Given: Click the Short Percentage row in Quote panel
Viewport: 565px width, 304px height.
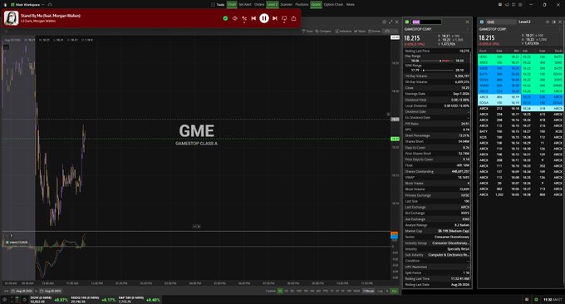Looking at the screenshot, I should [437, 135].
